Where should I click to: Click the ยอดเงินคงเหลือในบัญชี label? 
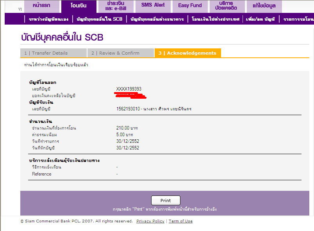point(54,96)
